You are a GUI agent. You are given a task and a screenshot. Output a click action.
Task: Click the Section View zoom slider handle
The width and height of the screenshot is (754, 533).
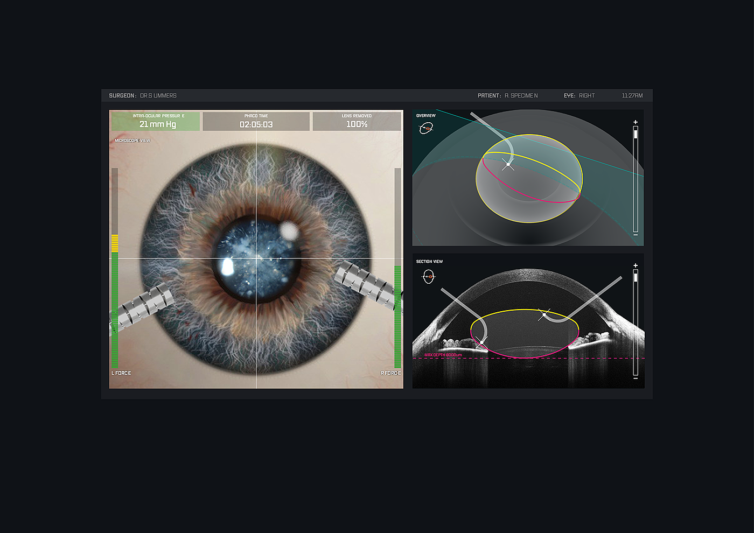636,277
